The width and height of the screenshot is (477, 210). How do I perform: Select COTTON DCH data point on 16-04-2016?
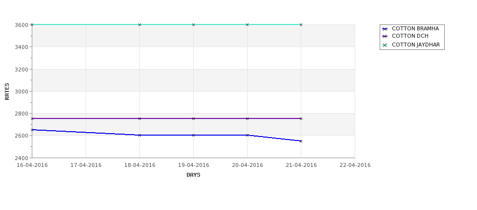(32, 118)
